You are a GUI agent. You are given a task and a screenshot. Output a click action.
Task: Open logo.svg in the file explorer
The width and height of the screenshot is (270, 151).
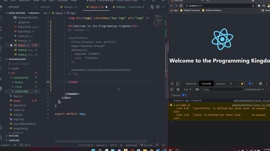pyautogui.click(x=18, y=119)
